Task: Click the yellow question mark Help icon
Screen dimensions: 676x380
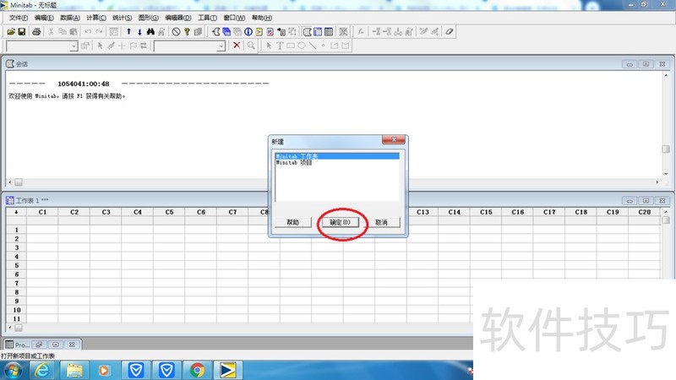Action: 187,31
